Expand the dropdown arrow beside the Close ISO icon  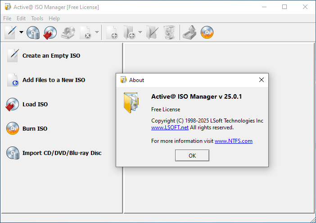click(x=97, y=32)
